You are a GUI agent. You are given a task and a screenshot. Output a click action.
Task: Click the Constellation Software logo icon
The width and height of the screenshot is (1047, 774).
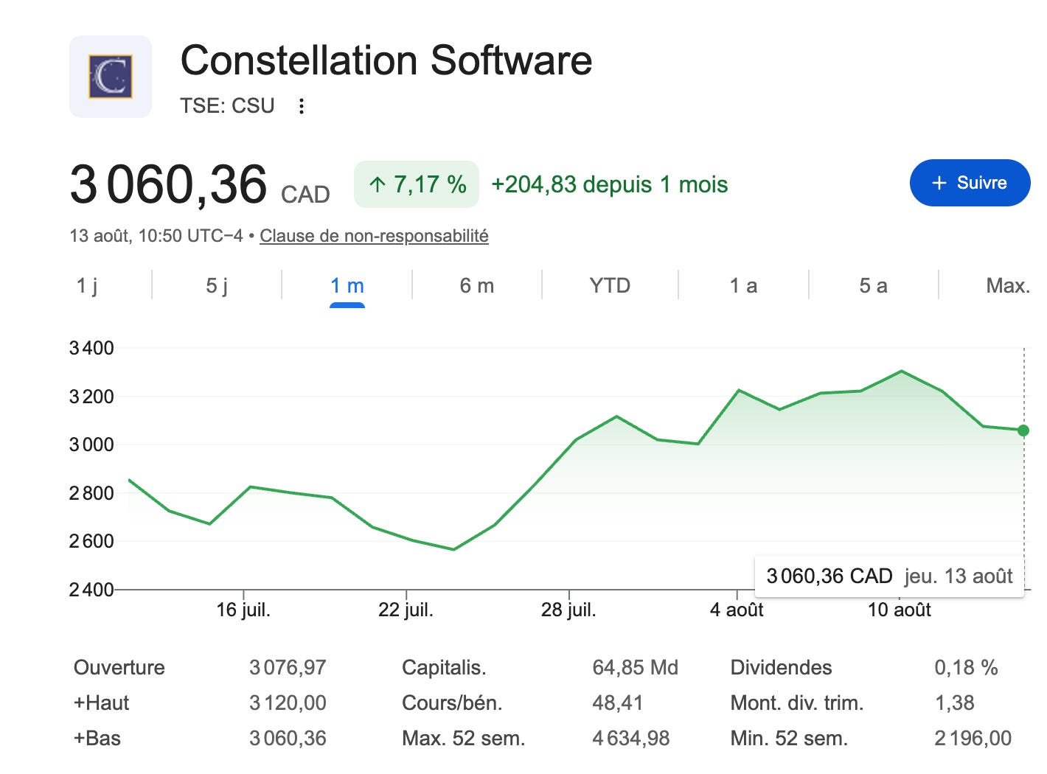(111, 77)
